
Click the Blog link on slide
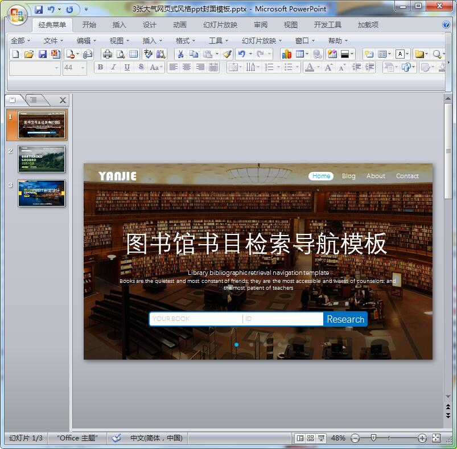point(348,176)
